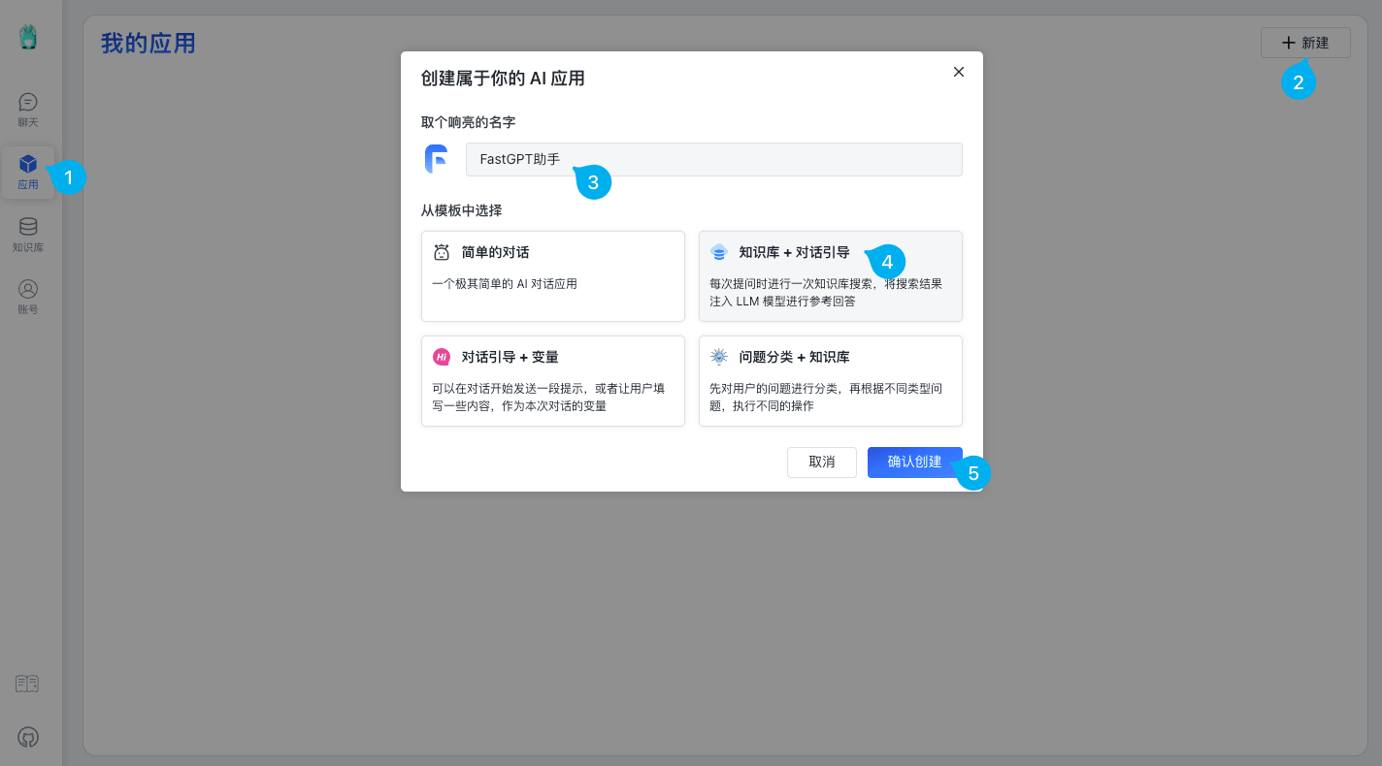Open the 账号 account sidebar icon

click(28, 298)
